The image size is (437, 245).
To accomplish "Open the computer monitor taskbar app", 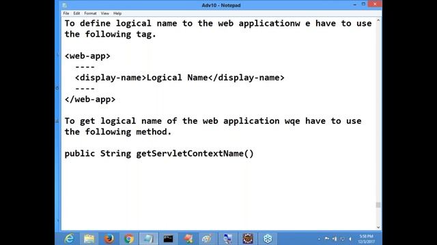I will coord(227,239).
